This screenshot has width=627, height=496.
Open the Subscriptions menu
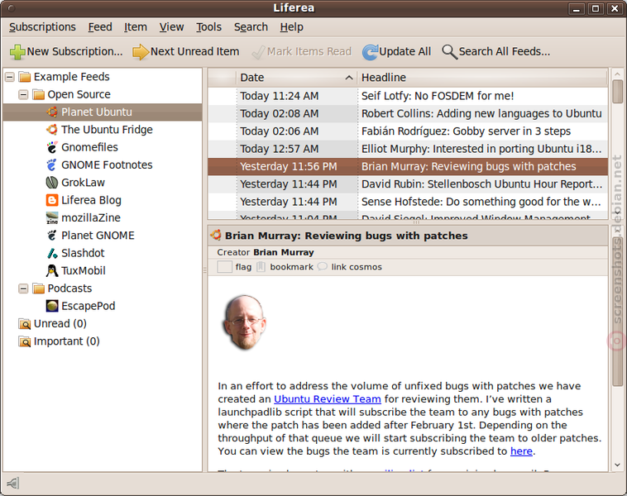(x=42, y=27)
